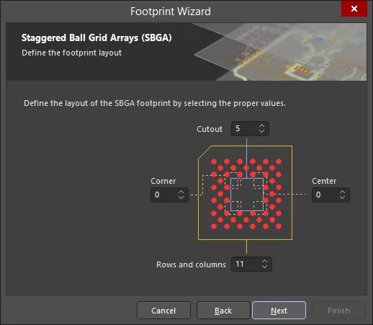Cancel the Footprint Wizard
373x325 pixels.
coord(163,311)
